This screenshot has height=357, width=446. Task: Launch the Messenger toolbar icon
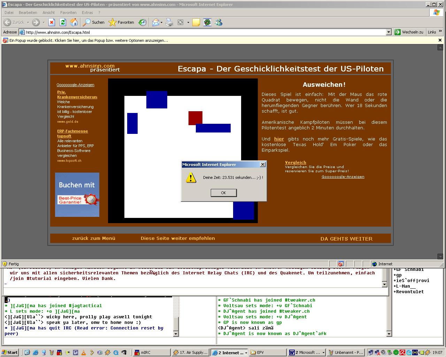point(218,22)
